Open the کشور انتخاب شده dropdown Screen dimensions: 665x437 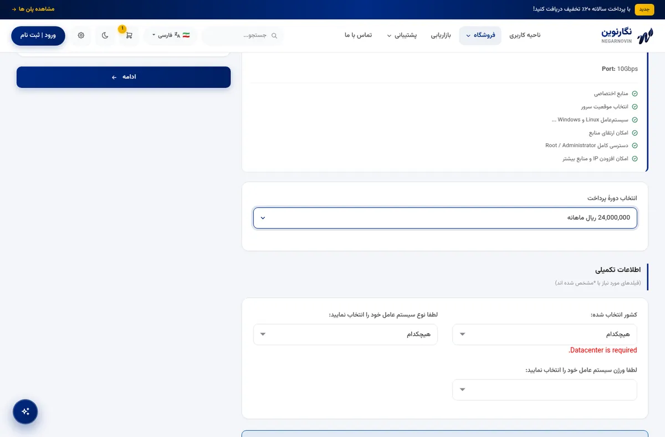pyautogui.click(x=545, y=335)
